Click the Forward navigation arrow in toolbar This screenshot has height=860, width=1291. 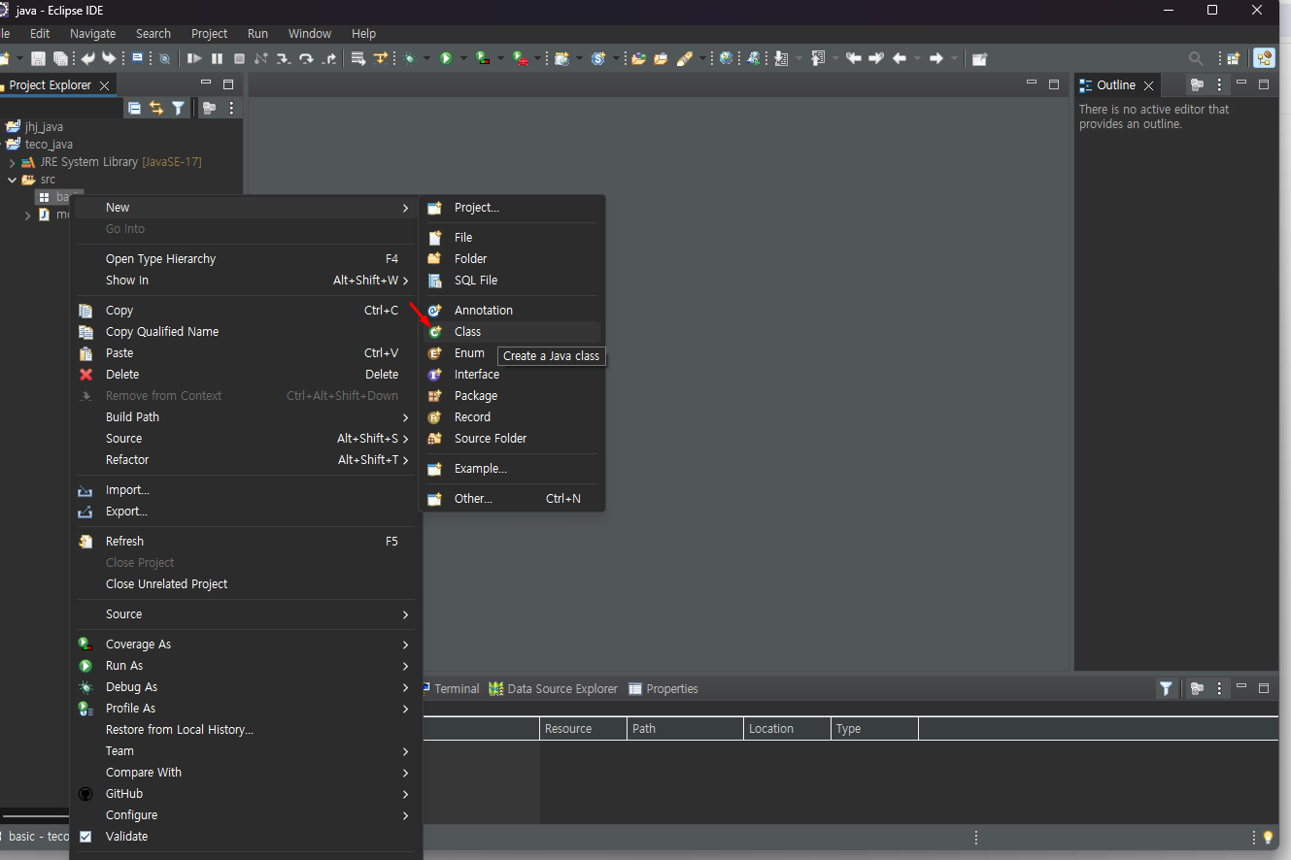[x=935, y=58]
